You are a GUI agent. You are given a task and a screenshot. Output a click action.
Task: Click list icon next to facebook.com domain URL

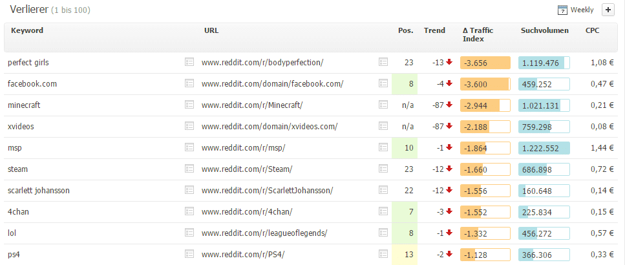(383, 83)
